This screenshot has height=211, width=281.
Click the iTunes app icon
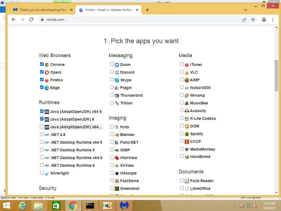coord(187,65)
